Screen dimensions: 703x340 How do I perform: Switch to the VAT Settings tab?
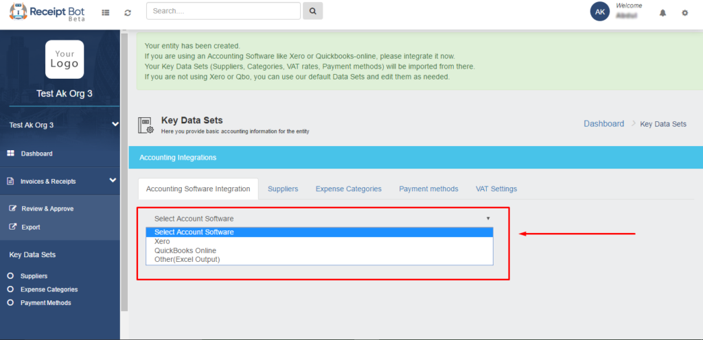pyautogui.click(x=496, y=189)
